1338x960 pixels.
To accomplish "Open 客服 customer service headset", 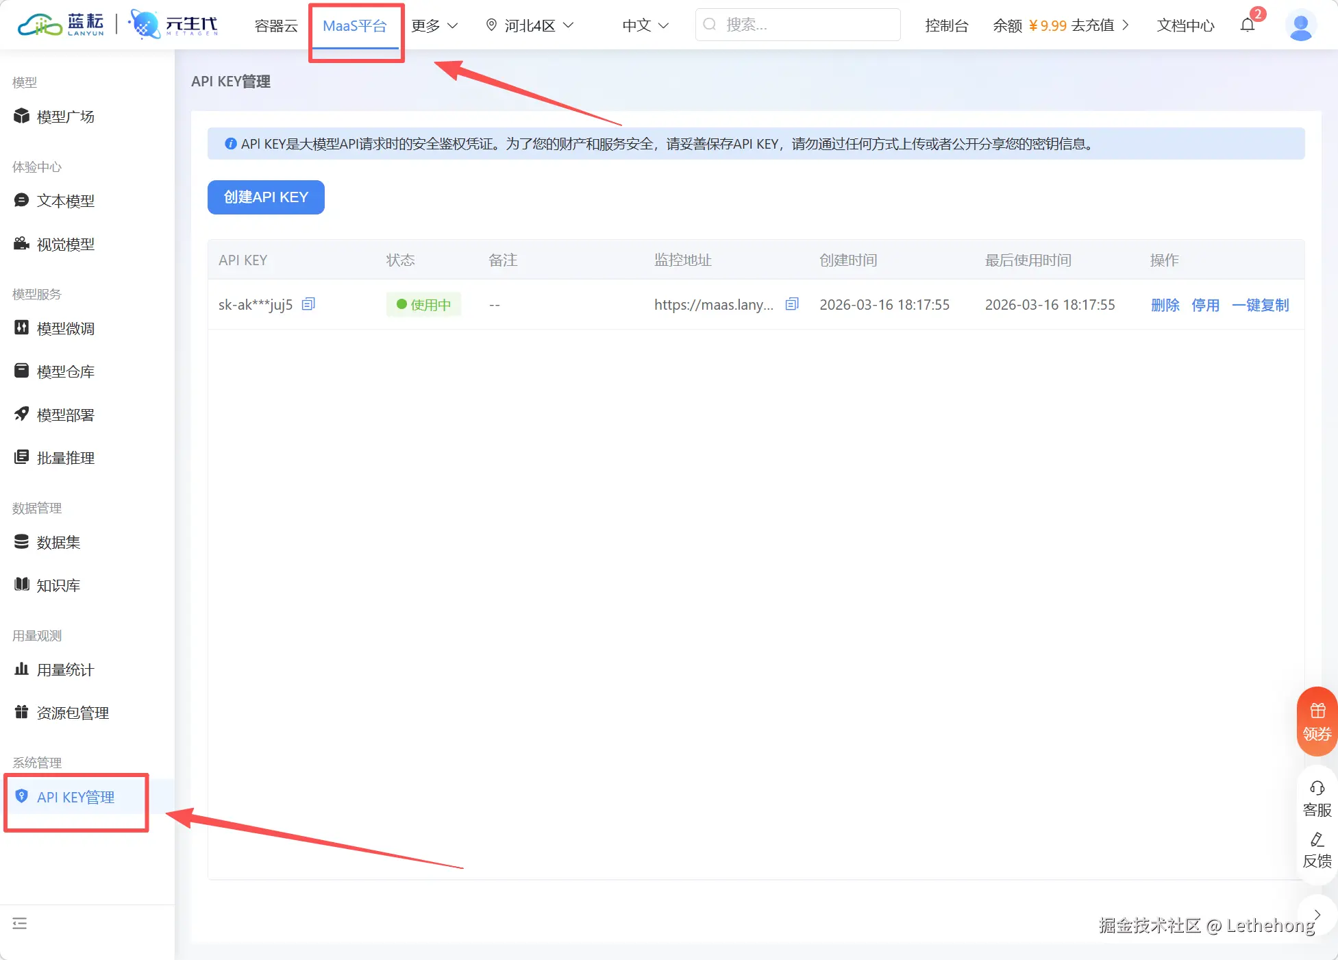I will (x=1317, y=798).
